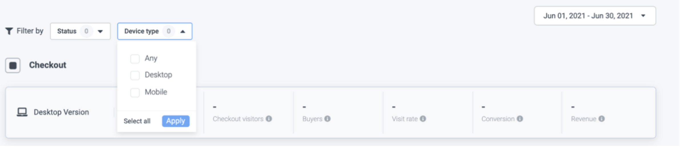Click the Status filter count badge
The height and width of the screenshot is (147, 682).
tap(86, 31)
